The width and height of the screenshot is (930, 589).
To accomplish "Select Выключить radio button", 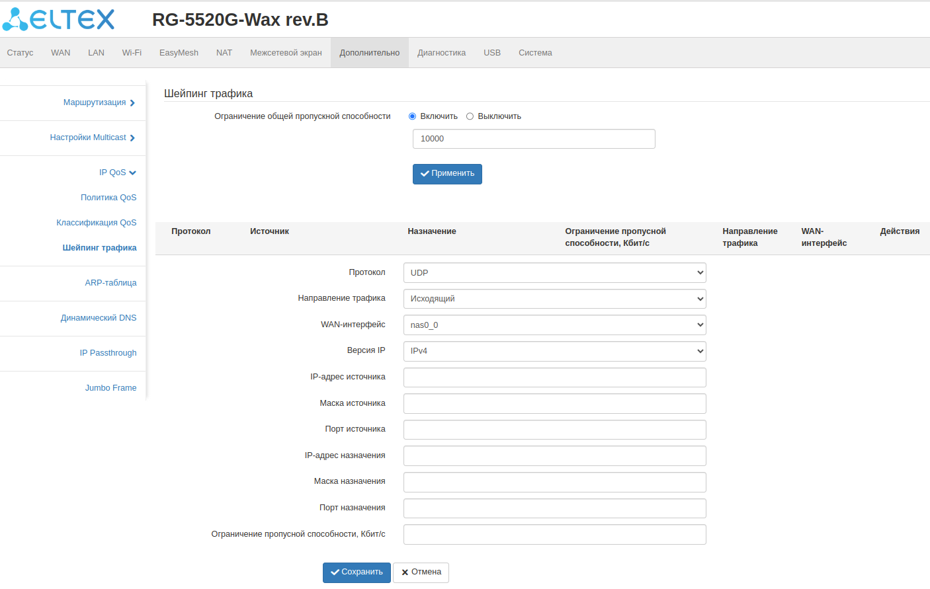I will [470, 116].
